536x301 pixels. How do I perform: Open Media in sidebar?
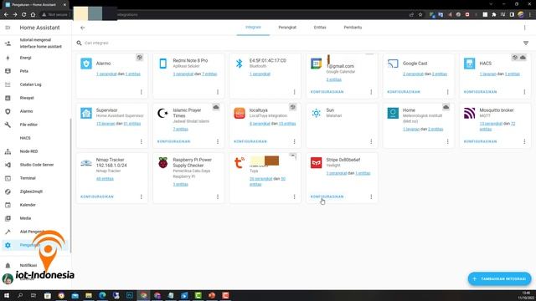25,218
